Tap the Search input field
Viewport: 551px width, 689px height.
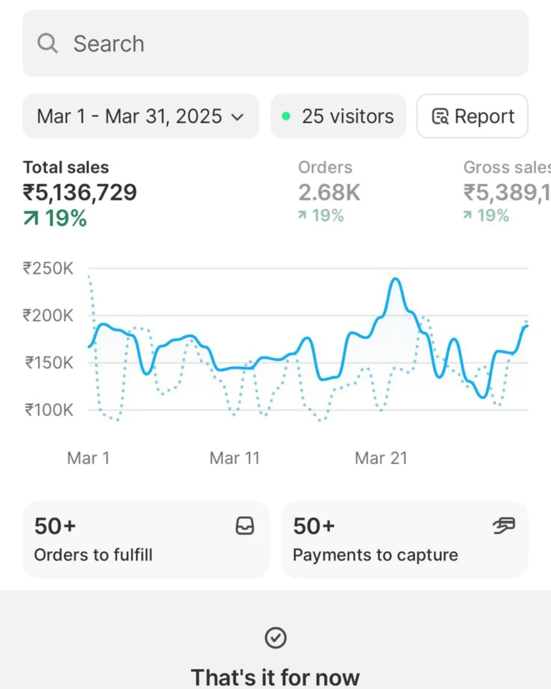point(275,43)
